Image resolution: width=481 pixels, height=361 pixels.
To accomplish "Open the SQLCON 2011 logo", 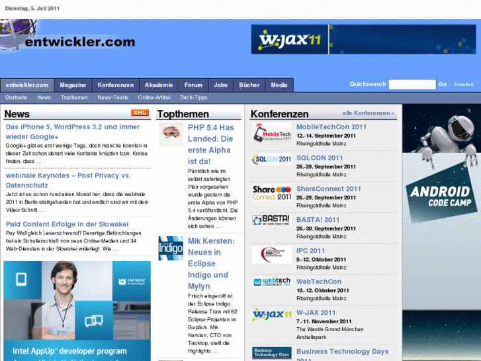I will 272,159.
